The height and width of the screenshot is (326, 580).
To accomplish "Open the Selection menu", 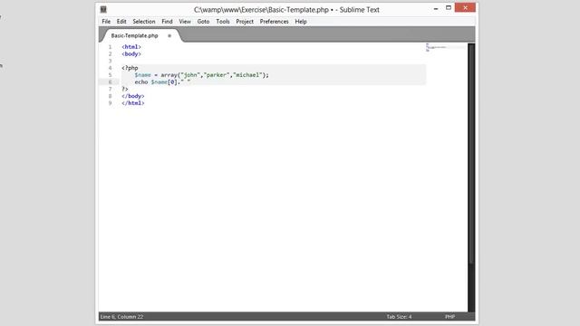I will click(x=144, y=22).
